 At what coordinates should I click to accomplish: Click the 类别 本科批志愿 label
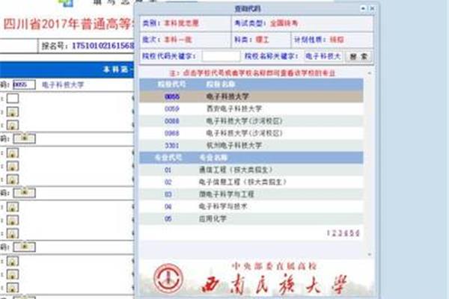pyautogui.click(x=171, y=23)
